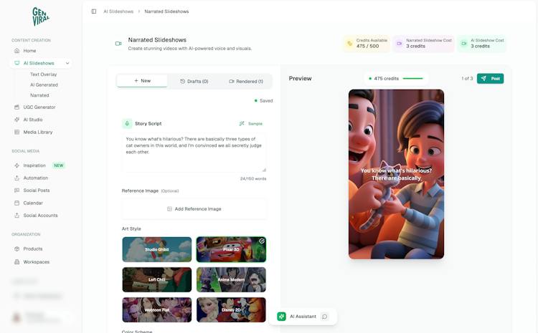Click the green credits progress bar
Image resolution: width=538 pixels, height=333 pixels.
click(x=412, y=79)
